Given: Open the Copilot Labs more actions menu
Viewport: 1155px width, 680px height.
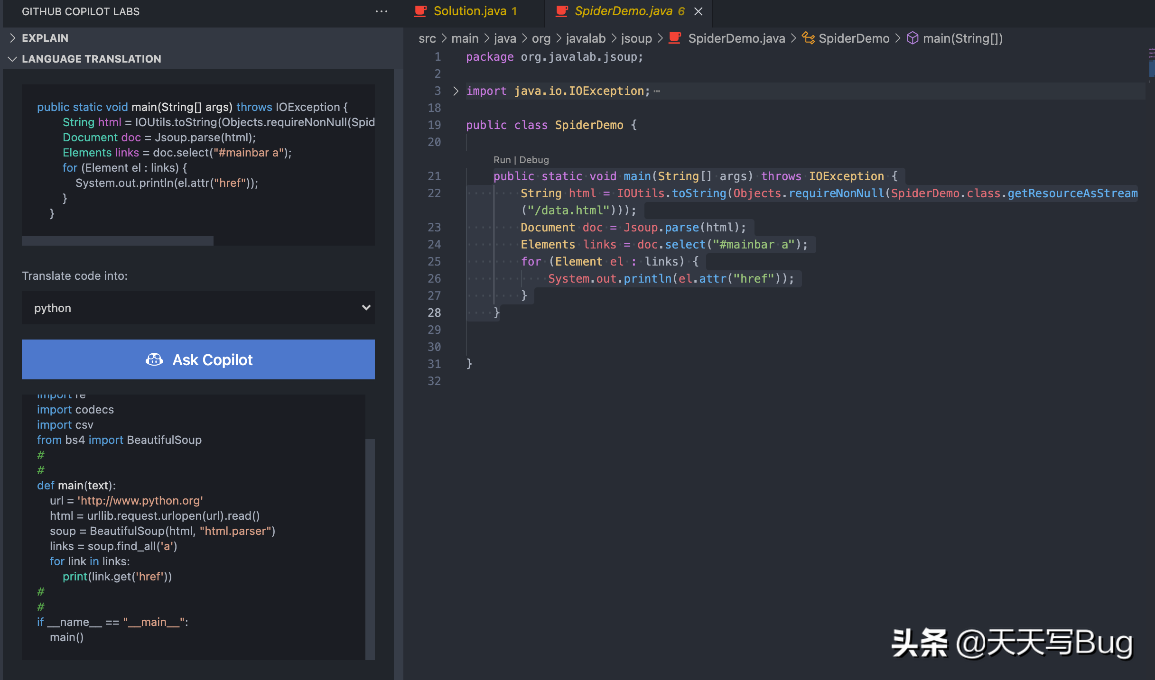Looking at the screenshot, I should [x=382, y=11].
